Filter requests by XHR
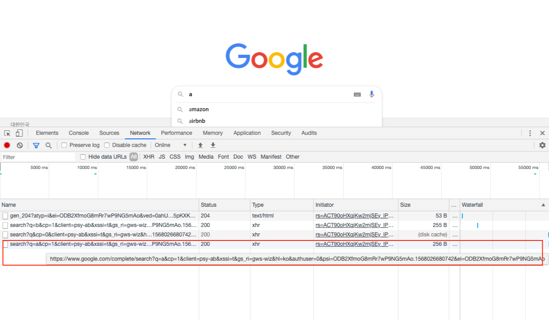Screen dimensions: 549x320 pyautogui.click(x=148, y=157)
